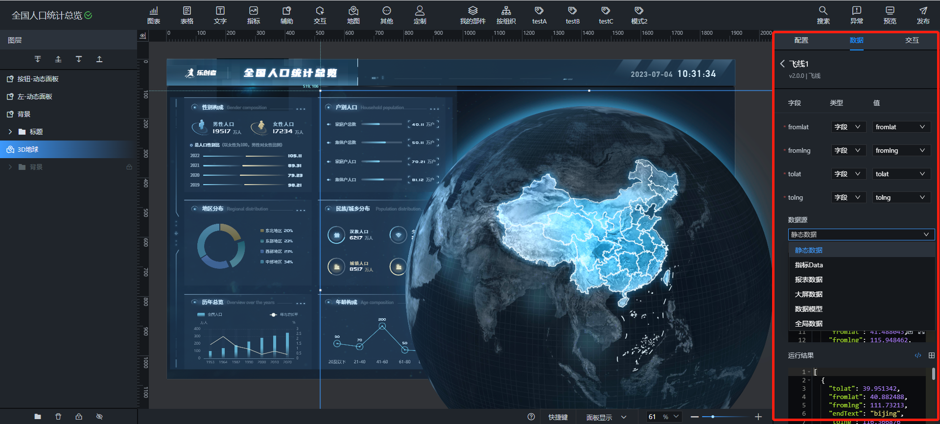Click the zoom in plus button
The height and width of the screenshot is (424, 940).
tap(758, 417)
